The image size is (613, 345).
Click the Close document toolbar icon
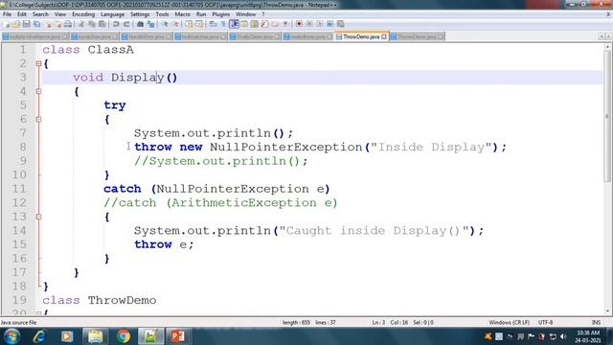click(49, 24)
